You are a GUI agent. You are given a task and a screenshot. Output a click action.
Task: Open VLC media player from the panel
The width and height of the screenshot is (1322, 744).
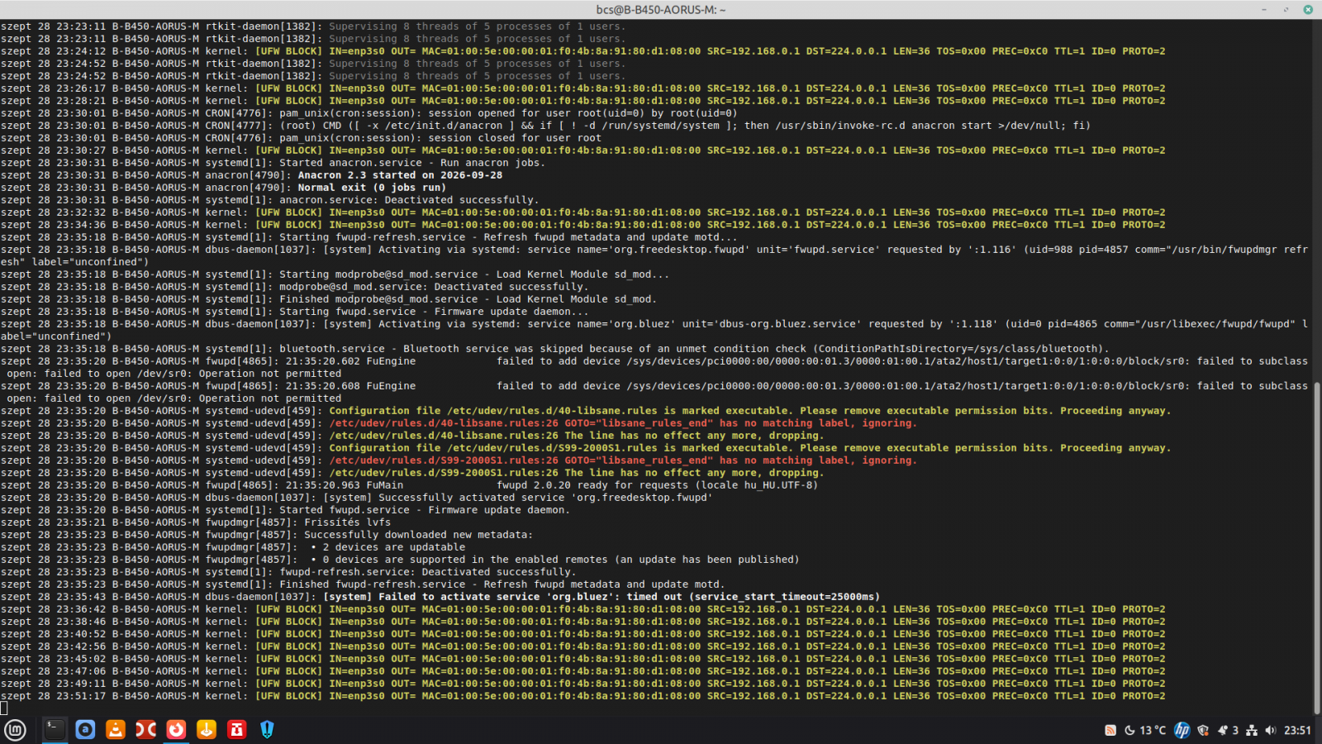tap(116, 729)
